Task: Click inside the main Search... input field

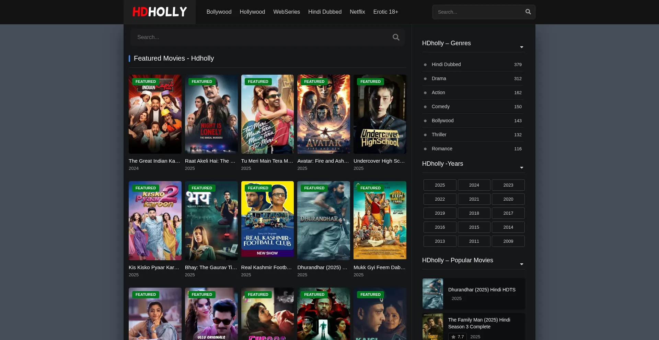Action: [240, 37]
